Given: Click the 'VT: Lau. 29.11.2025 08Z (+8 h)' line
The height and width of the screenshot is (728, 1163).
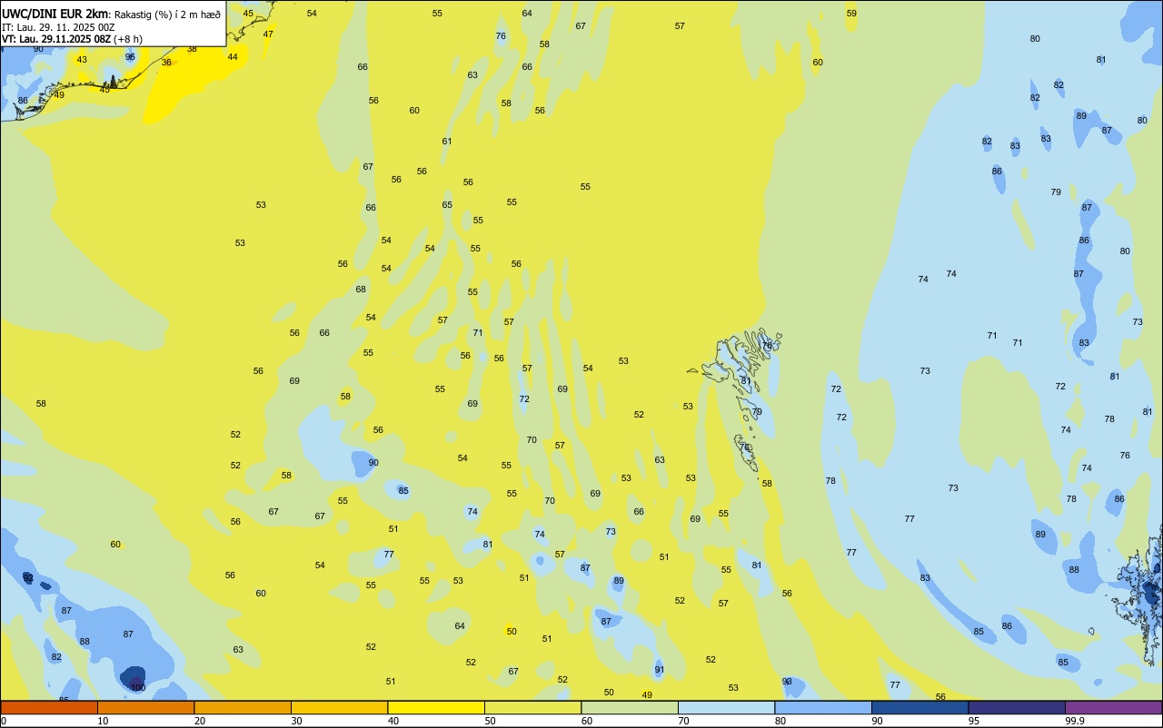Looking at the screenshot, I should coord(72,39).
